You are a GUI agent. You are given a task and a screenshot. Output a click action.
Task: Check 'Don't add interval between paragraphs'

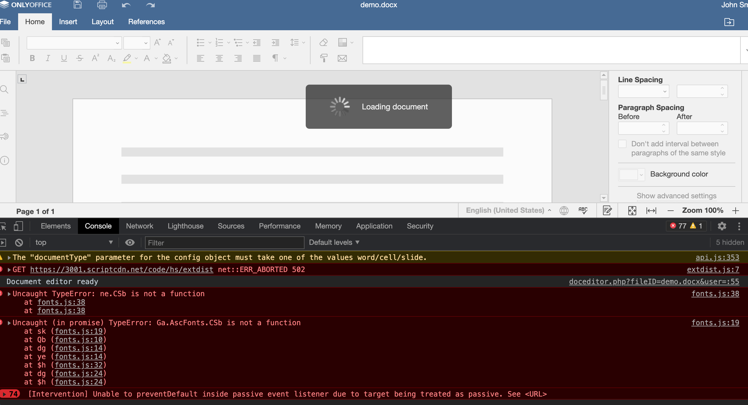[623, 144]
